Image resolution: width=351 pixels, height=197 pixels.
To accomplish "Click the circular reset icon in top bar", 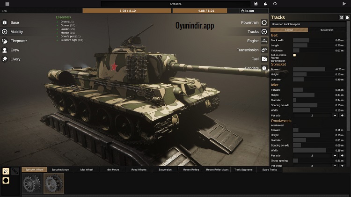I will pos(275,4).
